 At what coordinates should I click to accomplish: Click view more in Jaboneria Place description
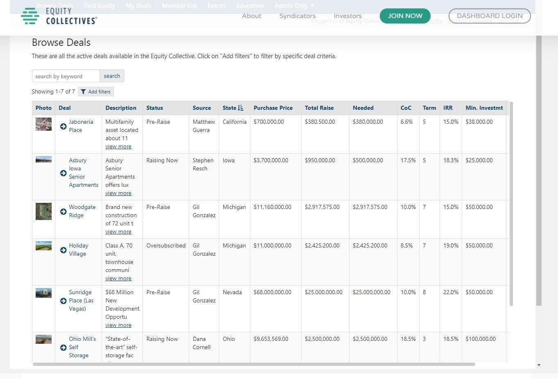click(118, 147)
